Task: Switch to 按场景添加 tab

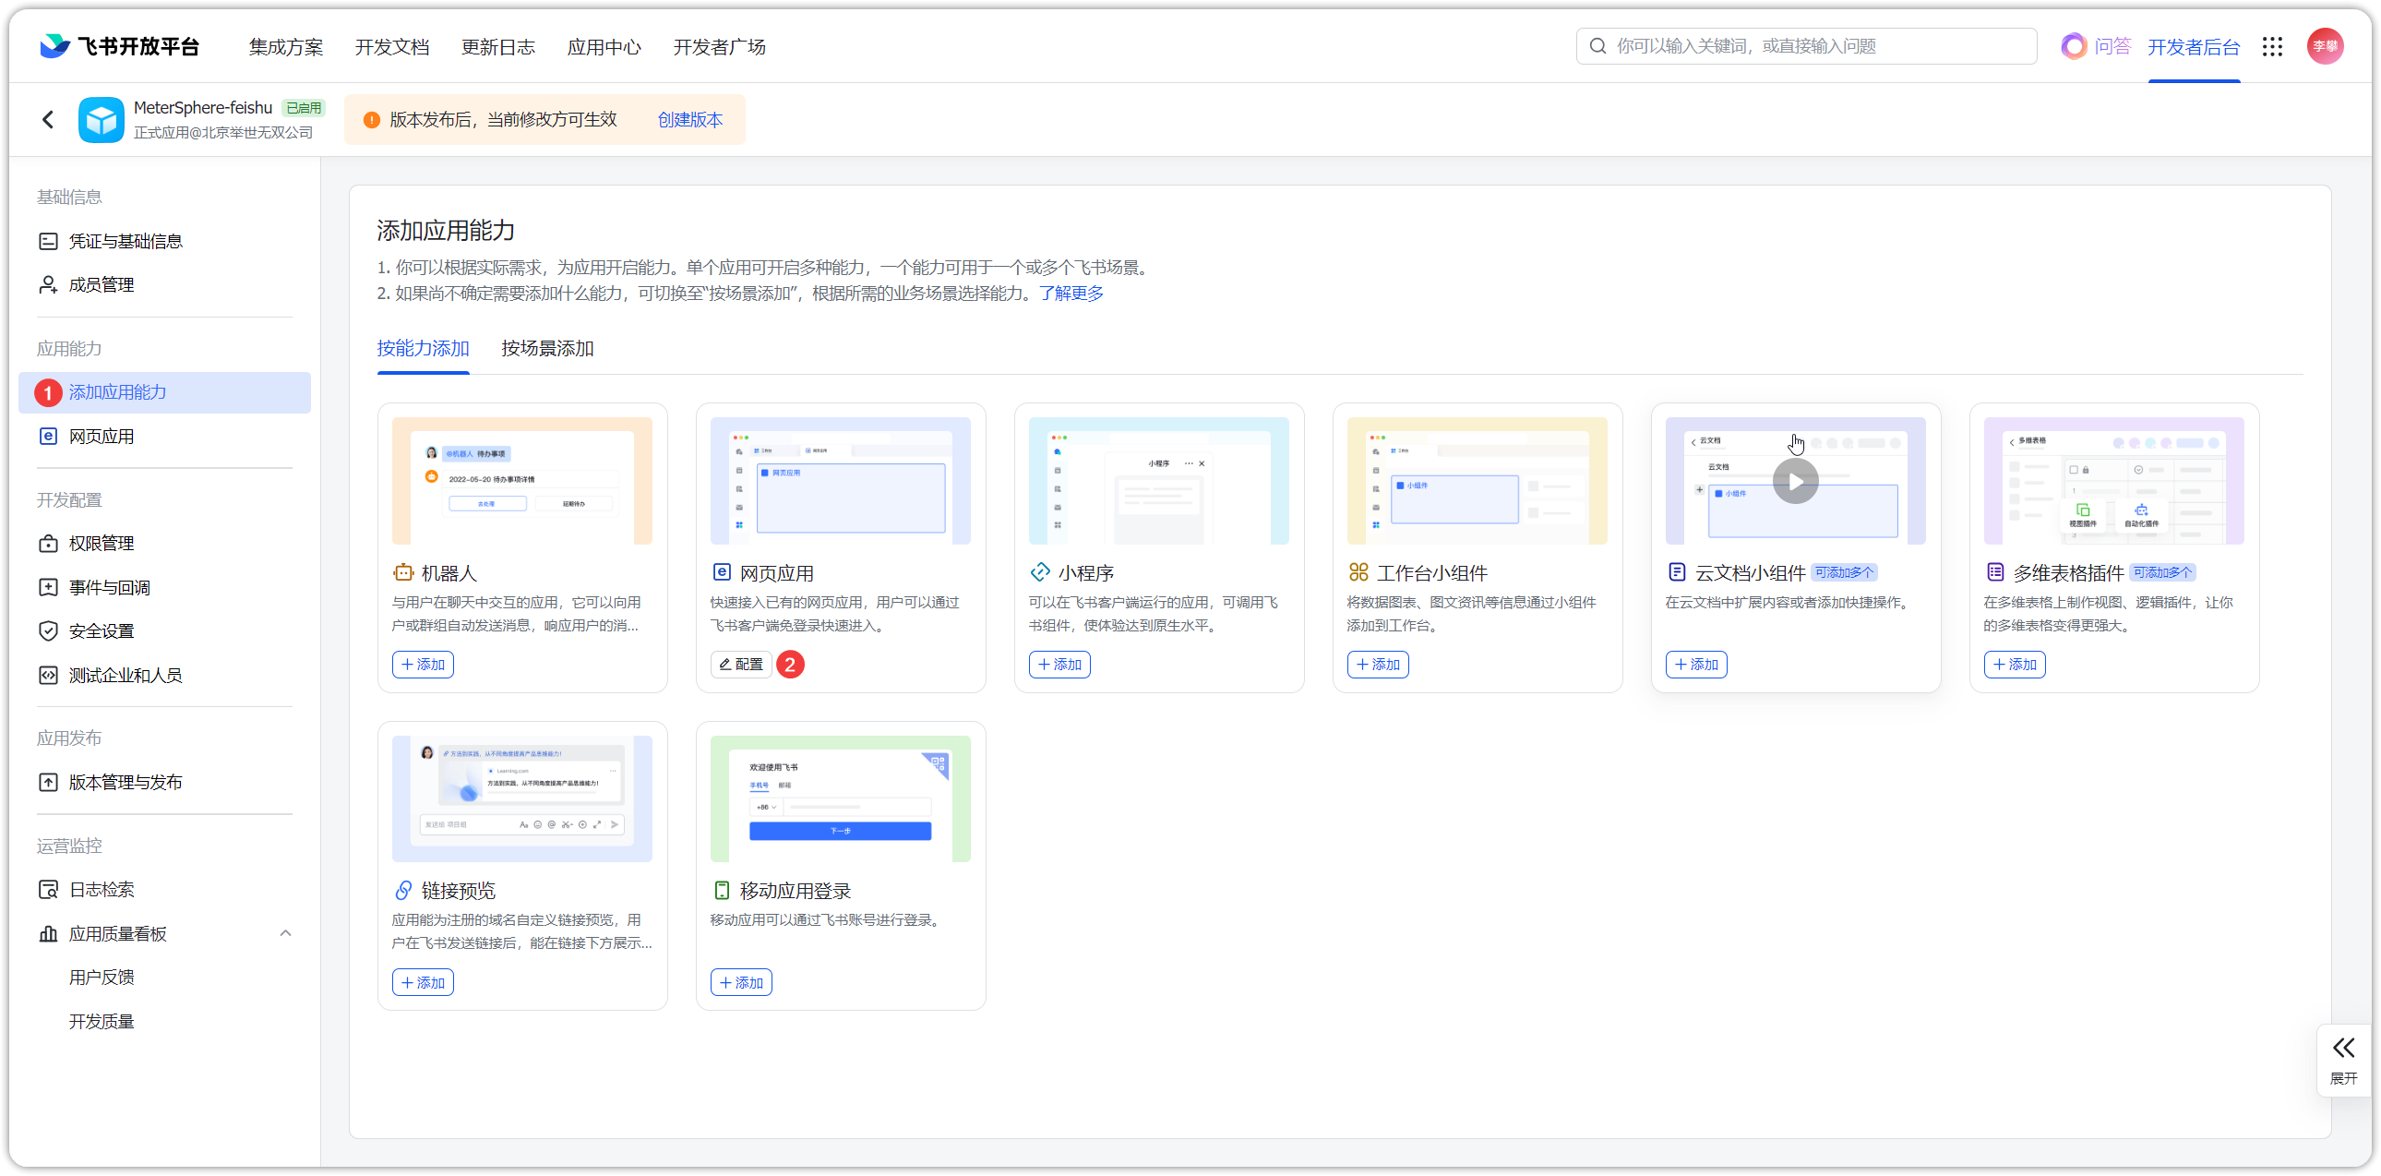Action: point(547,349)
